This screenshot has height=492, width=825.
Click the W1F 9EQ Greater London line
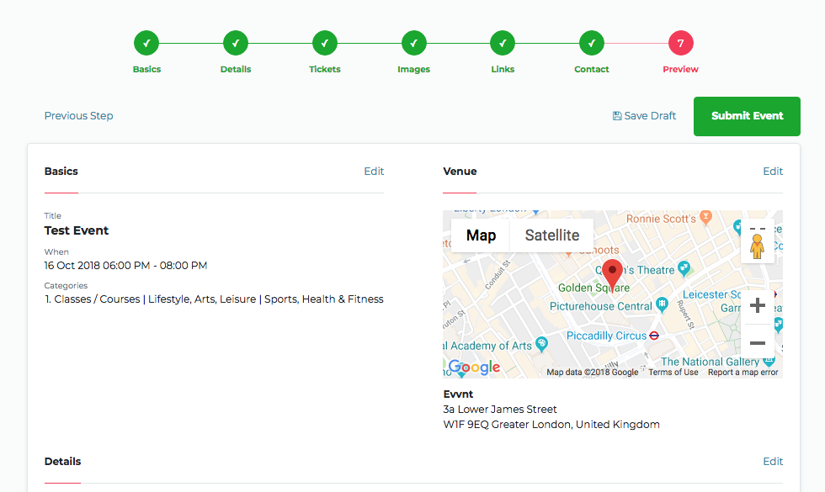coord(551,425)
